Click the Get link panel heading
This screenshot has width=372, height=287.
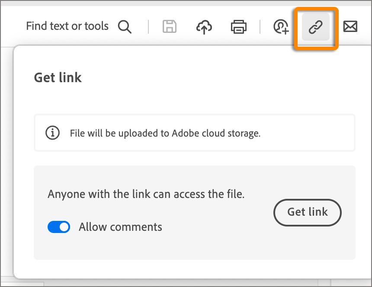click(58, 77)
